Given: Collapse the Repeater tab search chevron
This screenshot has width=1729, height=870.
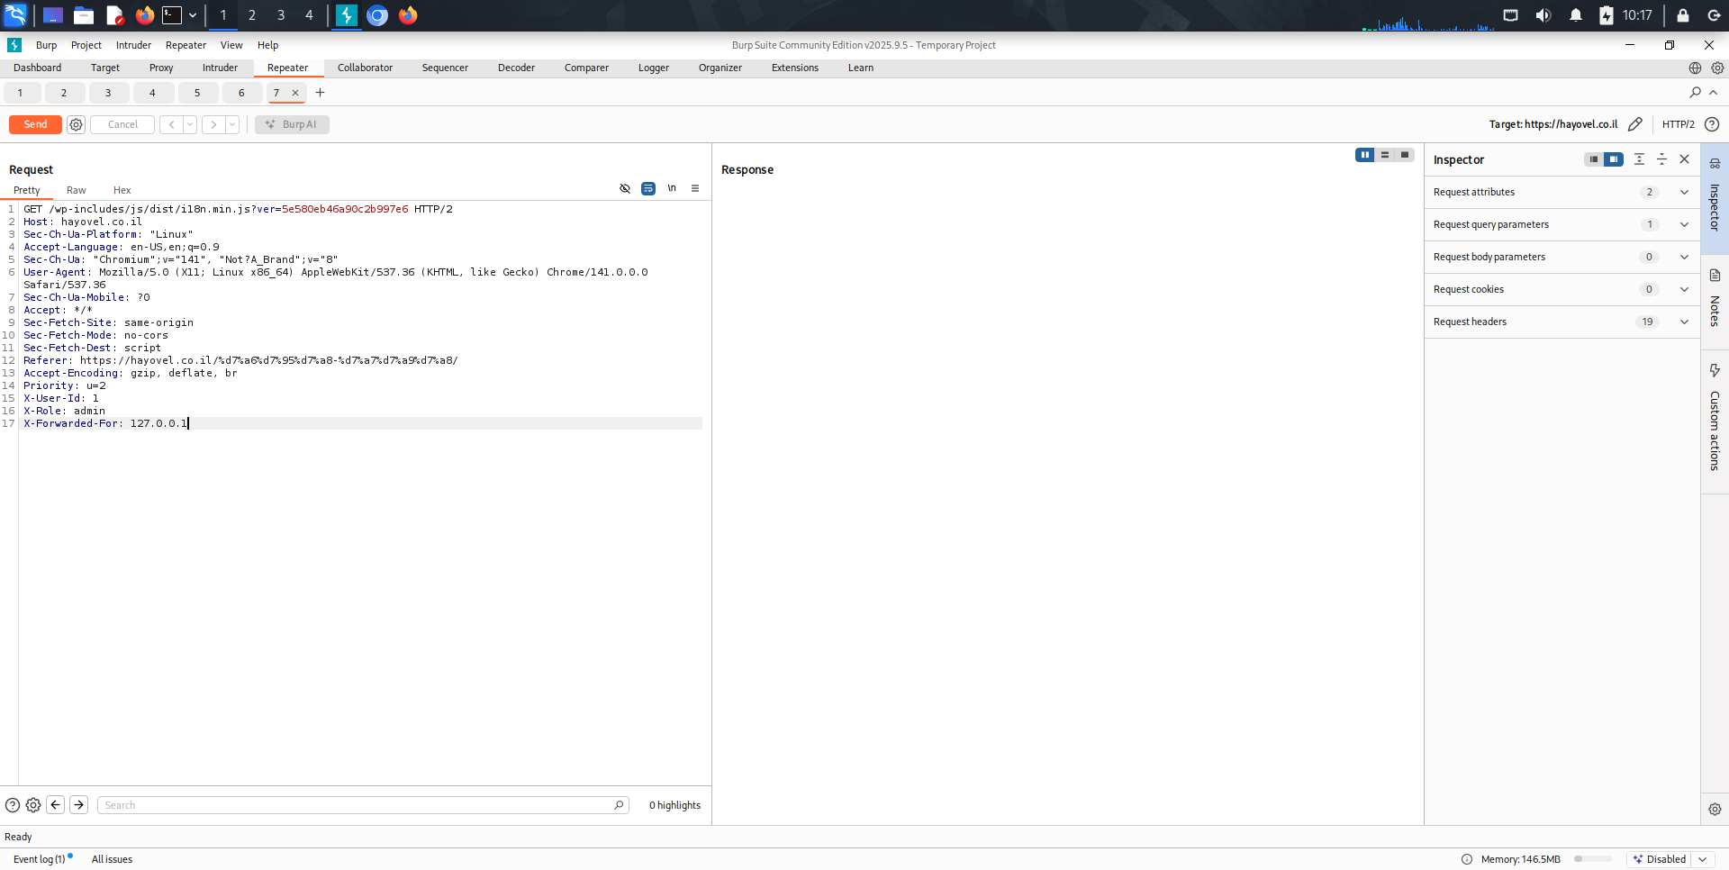Looking at the screenshot, I should pyautogui.click(x=1714, y=92).
